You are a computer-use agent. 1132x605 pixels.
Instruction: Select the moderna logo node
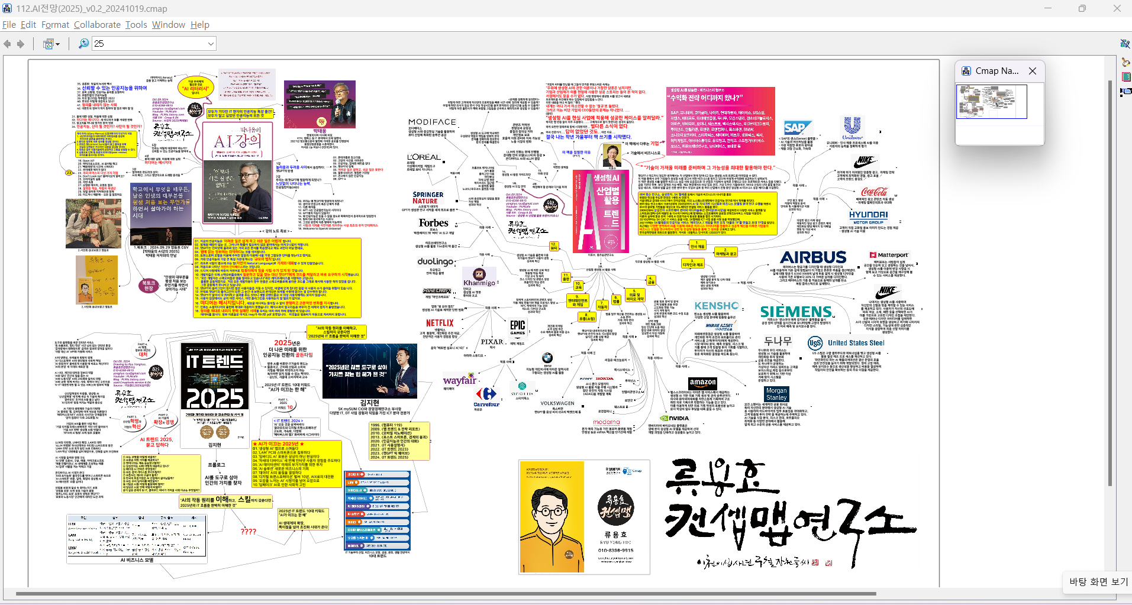(607, 422)
